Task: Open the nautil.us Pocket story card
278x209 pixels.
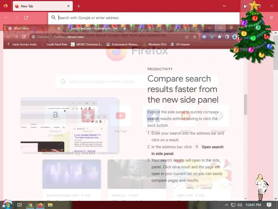Action: coord(137,180)
